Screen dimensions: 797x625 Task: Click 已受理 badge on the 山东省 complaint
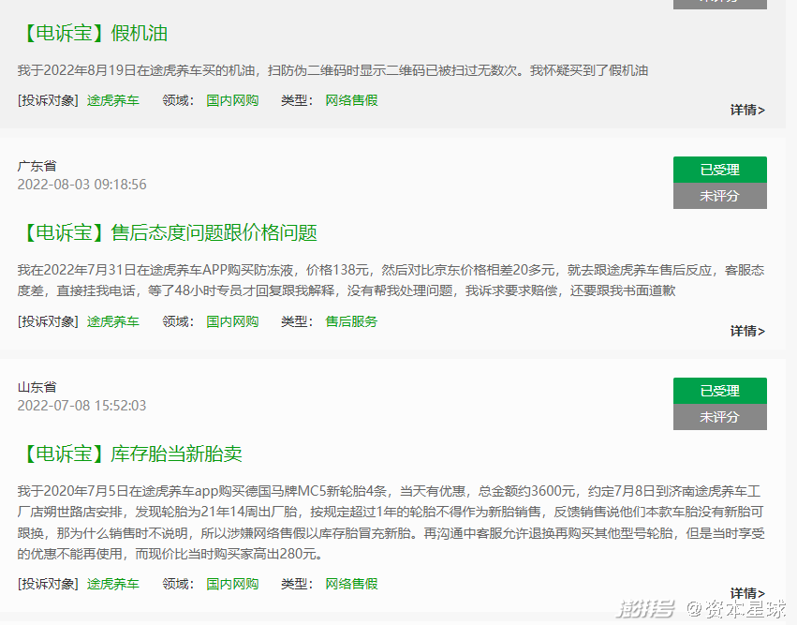tap(719, 391)
